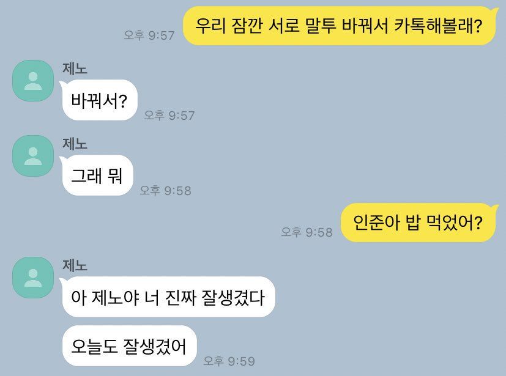Viewport: 506px width, 376px height.
Task: Click 오후 9:58 timestamp next to '그래 뭐'
Action: (166, 190)
